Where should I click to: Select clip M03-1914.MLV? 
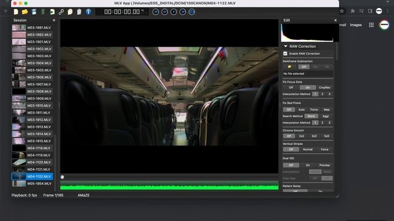[x=33, y=134]
